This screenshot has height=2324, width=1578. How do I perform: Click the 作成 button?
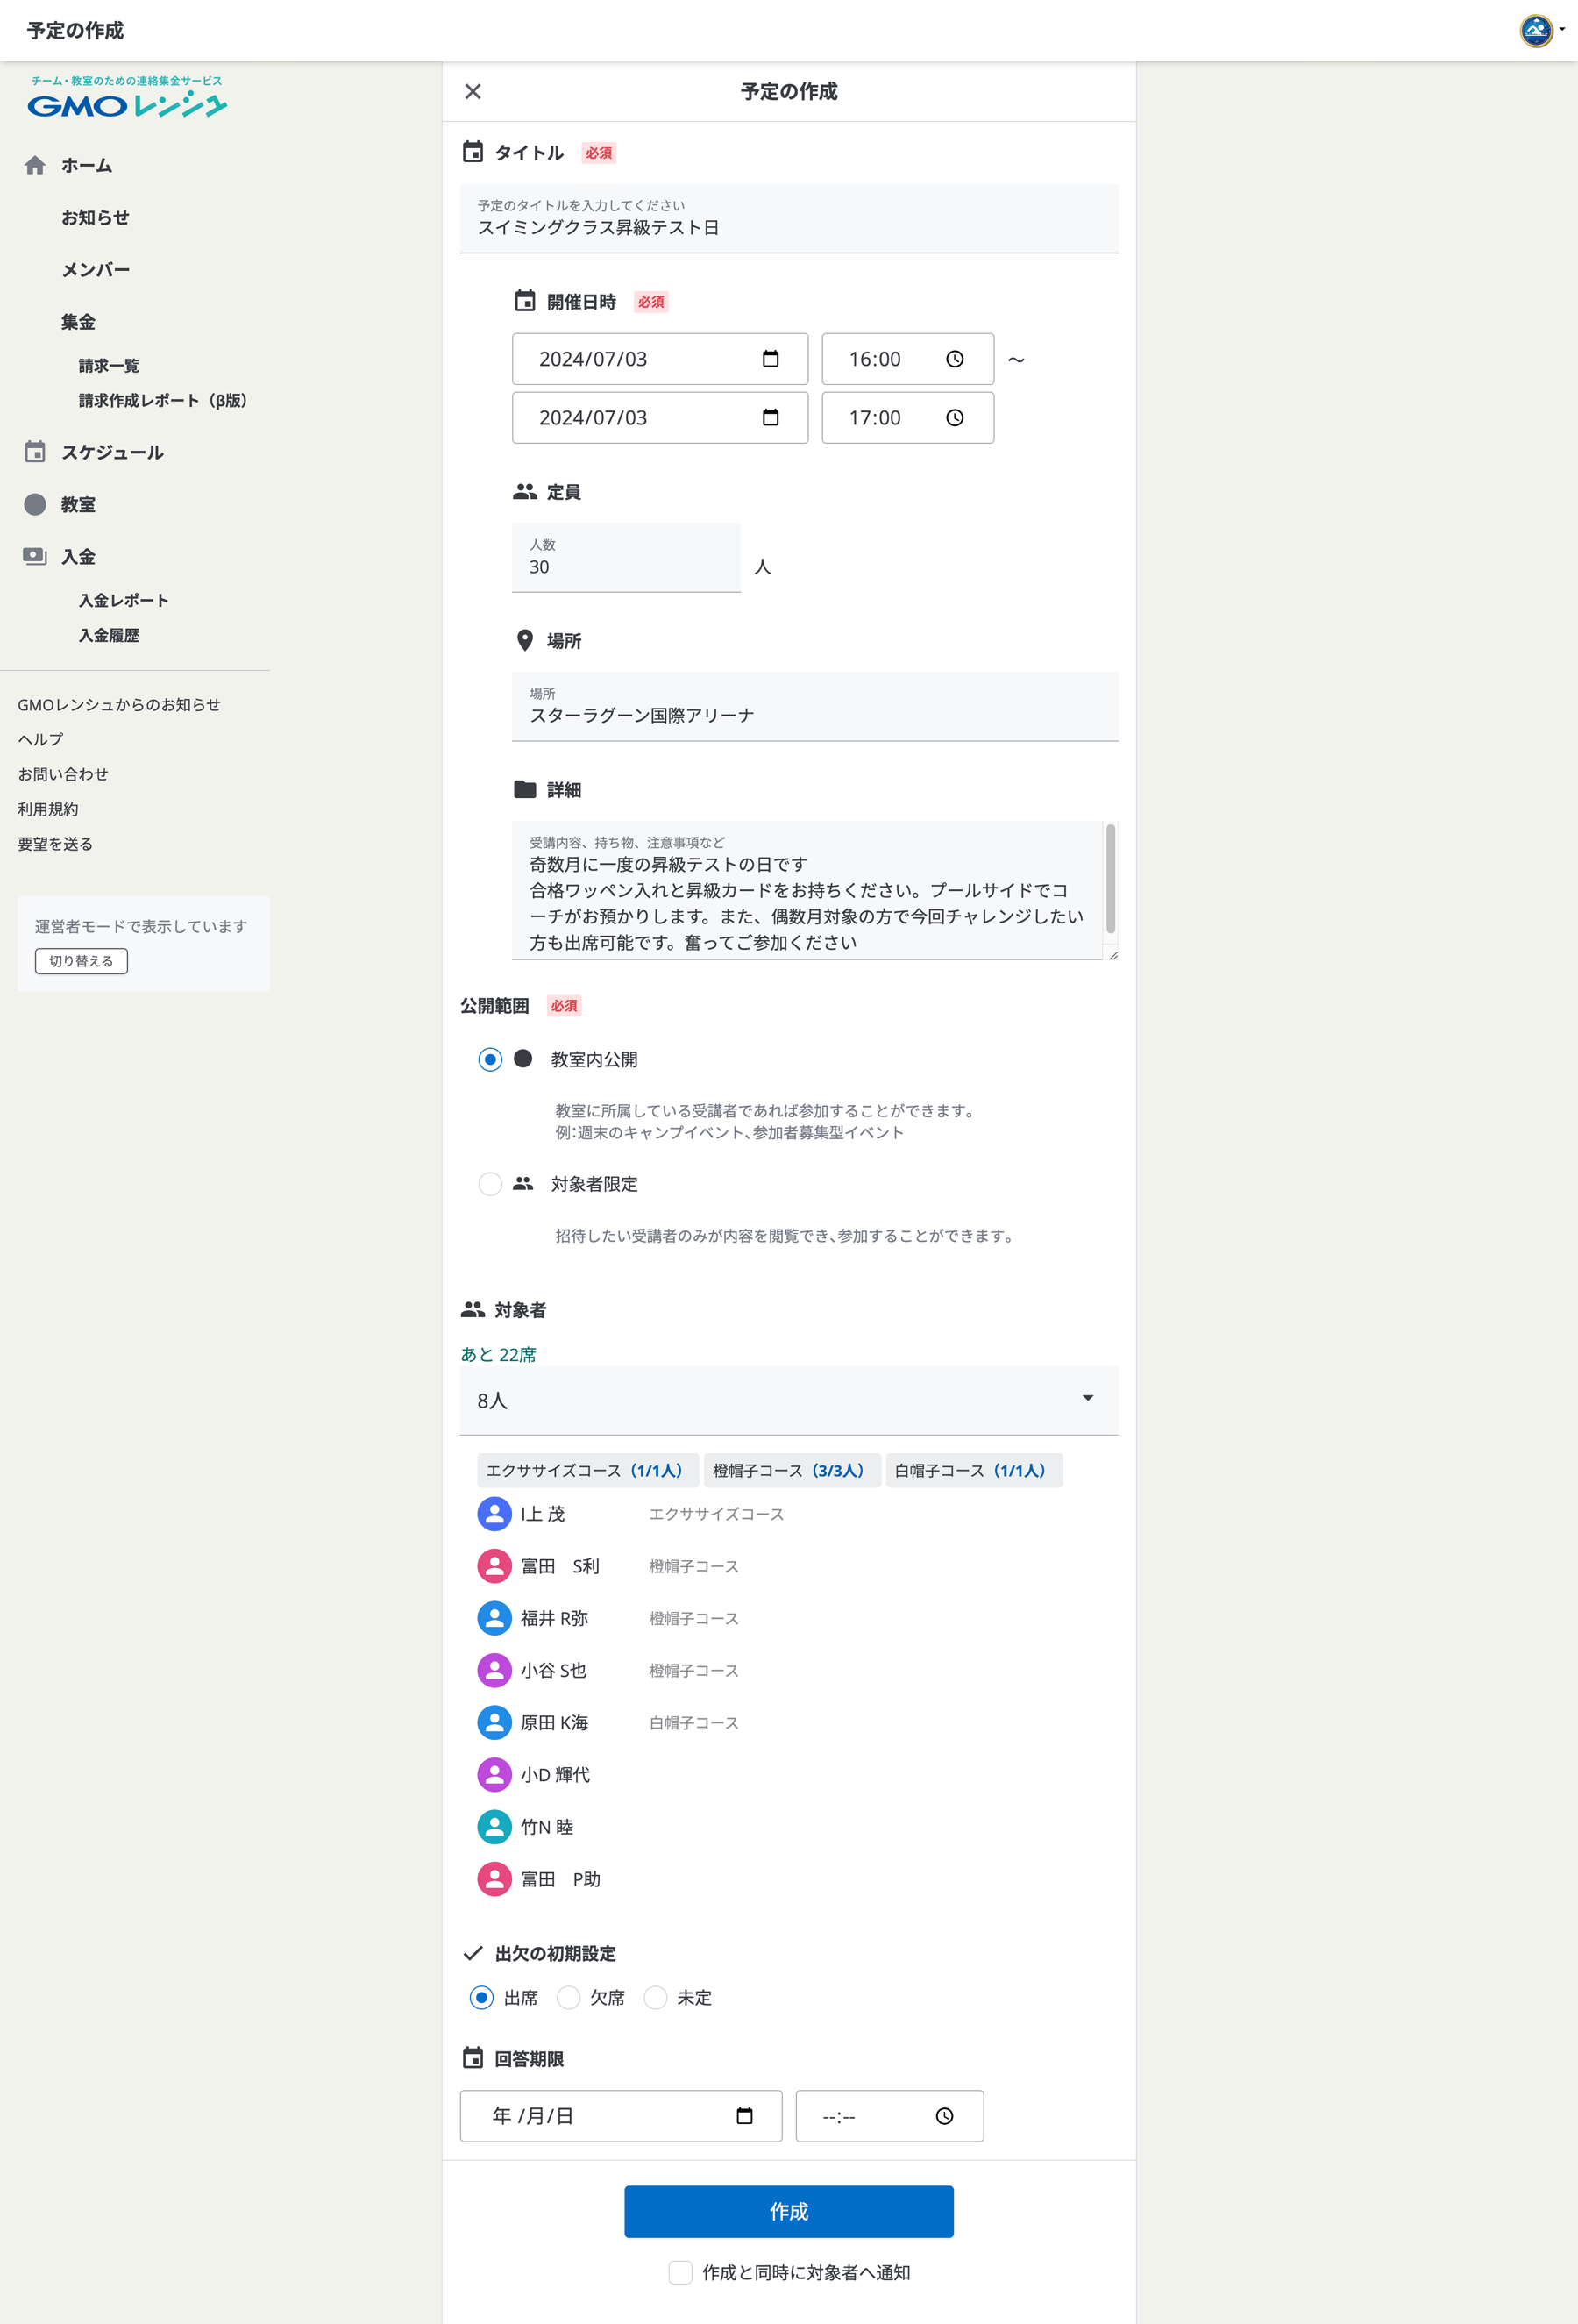click(788, 2212)
